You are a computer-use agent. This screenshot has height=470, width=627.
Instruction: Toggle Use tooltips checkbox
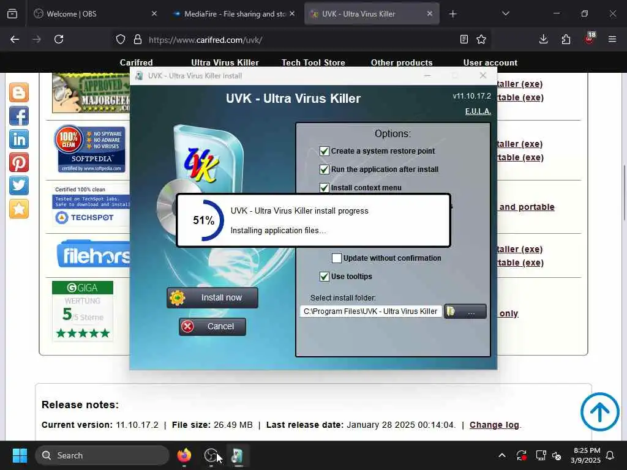pos(325,277)
